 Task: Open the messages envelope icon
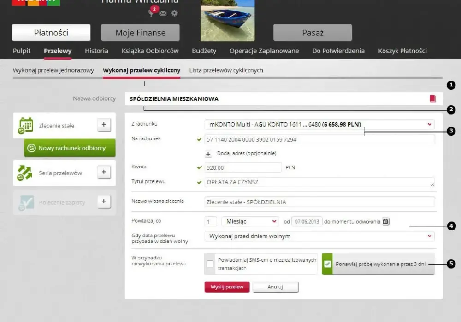coord(163,13)
